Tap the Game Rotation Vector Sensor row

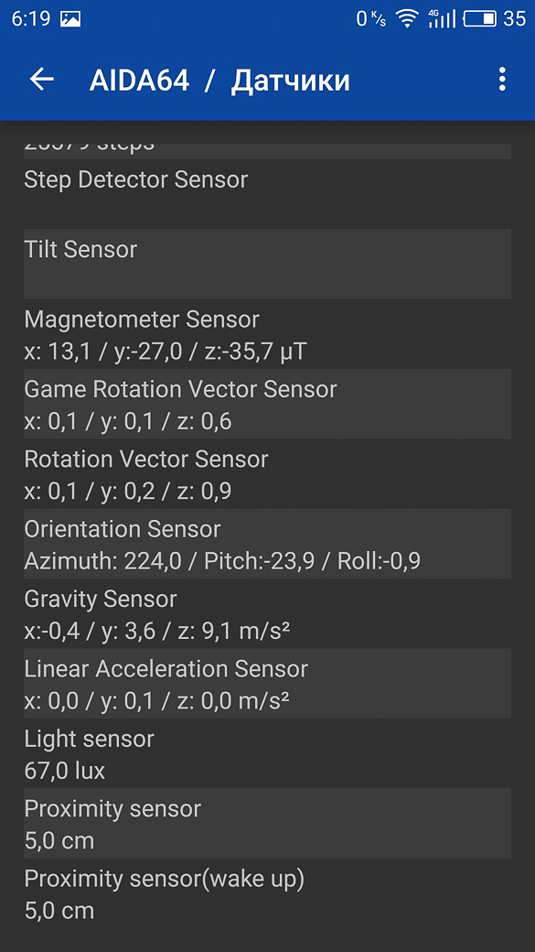tap(267, 404)
